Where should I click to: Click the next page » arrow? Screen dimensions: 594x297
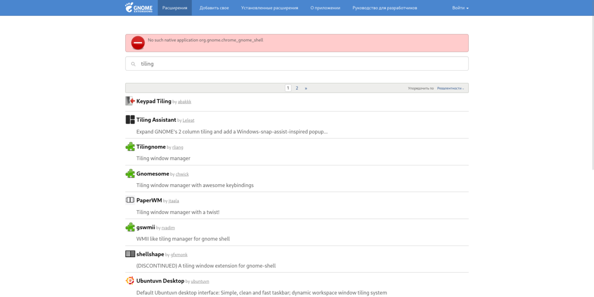coord(306,88)
